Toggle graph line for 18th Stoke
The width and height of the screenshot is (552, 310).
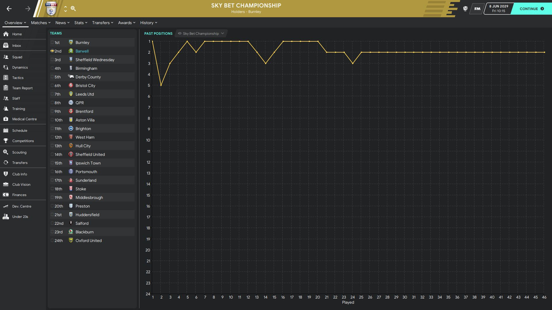point(52,189)
